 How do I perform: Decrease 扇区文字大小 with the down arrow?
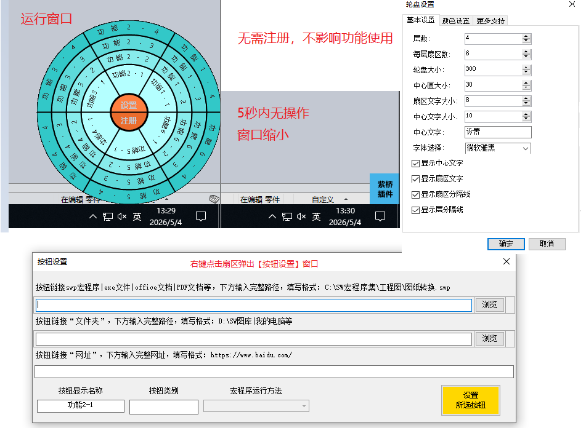(527, 103)
